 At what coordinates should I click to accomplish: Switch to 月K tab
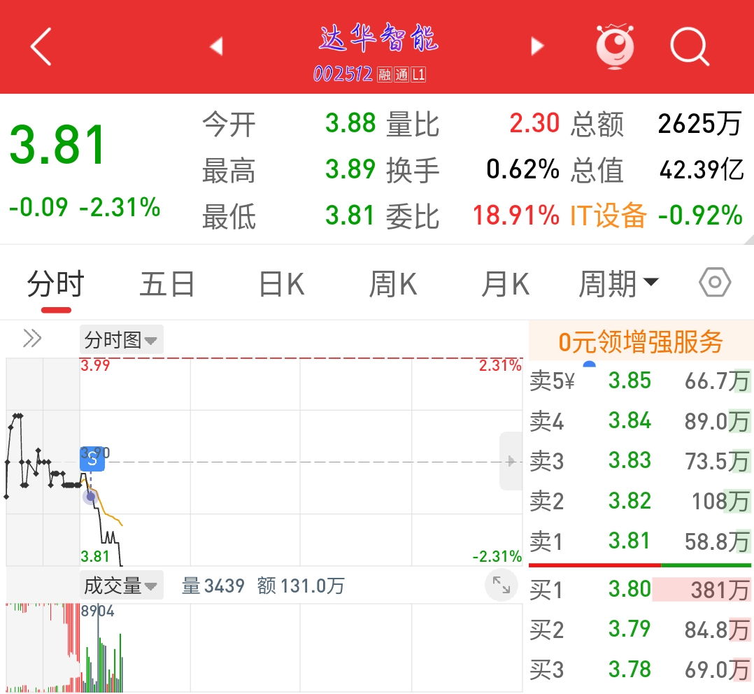506,284
